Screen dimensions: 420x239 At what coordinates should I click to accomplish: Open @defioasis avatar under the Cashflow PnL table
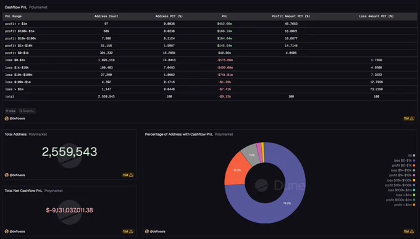[x=7, y=119]
